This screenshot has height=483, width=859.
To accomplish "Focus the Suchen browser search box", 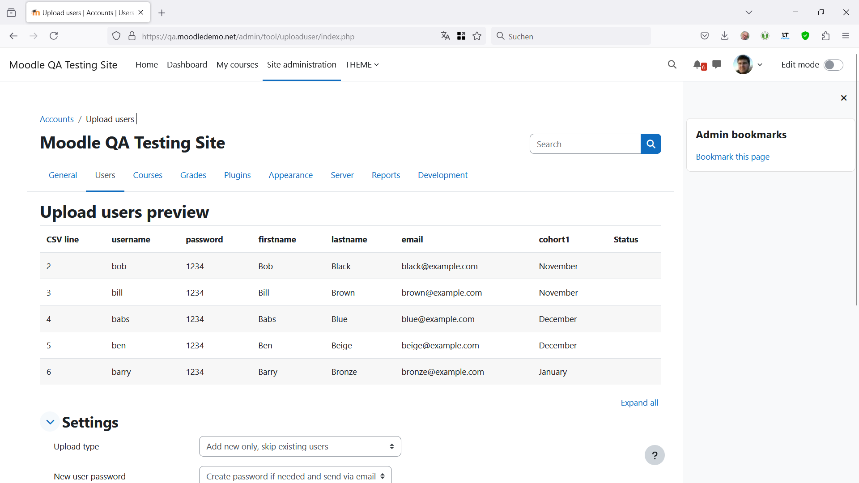I will [x=571, y=36].
